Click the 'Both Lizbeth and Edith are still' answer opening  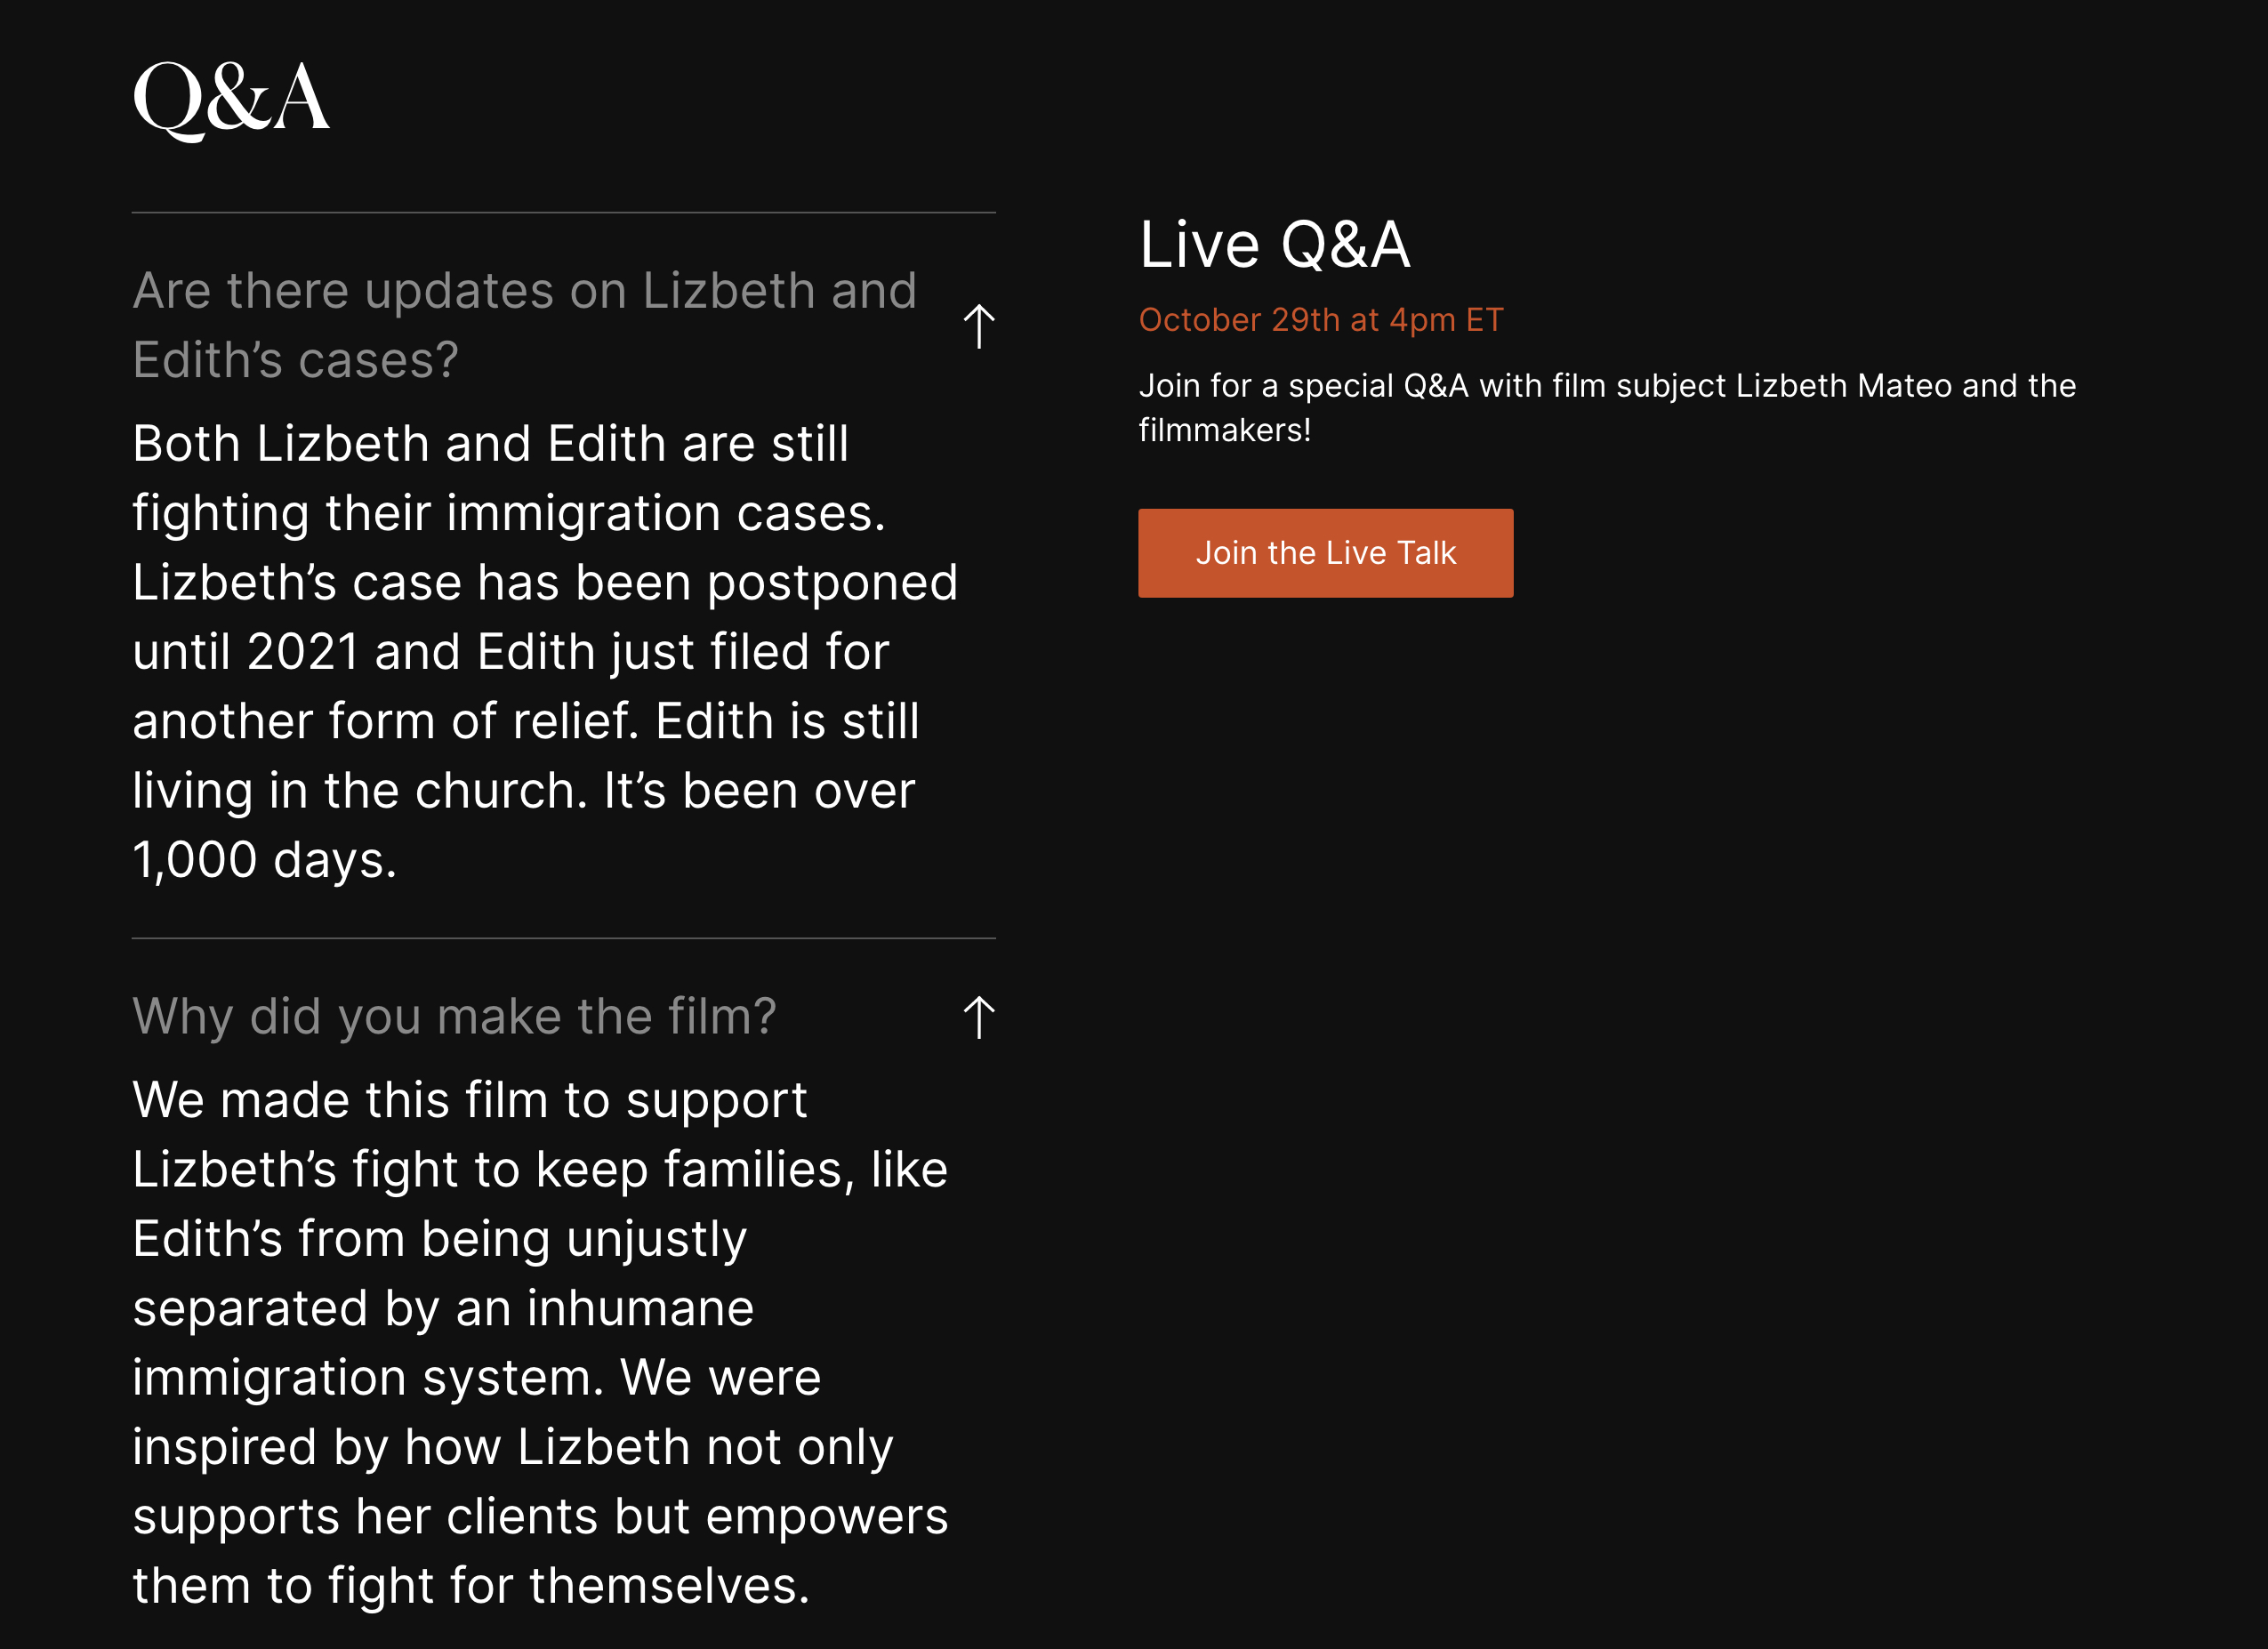490,443
